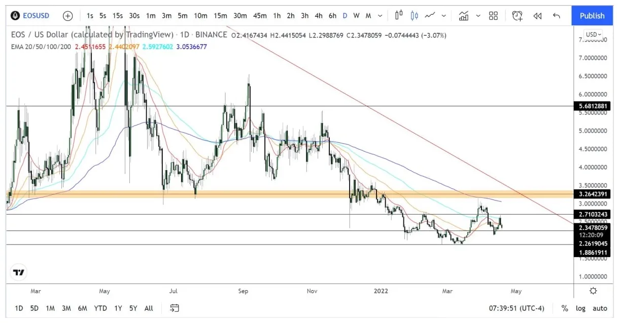The image size is (619, 323).
Task: Undo last action with the arrow icon
Action: tap(557, 16)
